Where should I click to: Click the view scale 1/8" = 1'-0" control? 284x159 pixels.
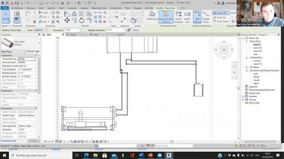(x=48, y=141)
